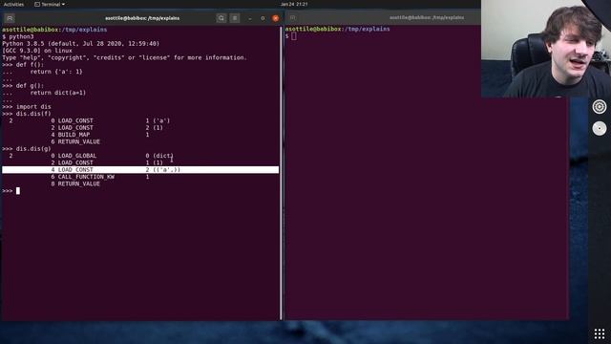Open the Activities overview

coord(13,4)
